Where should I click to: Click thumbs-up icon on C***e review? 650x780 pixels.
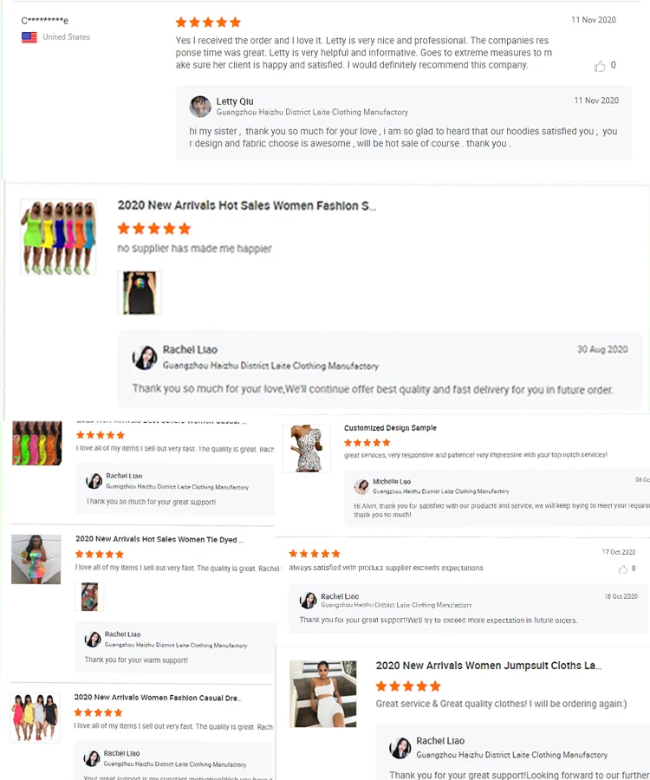(x=600, y=66)
